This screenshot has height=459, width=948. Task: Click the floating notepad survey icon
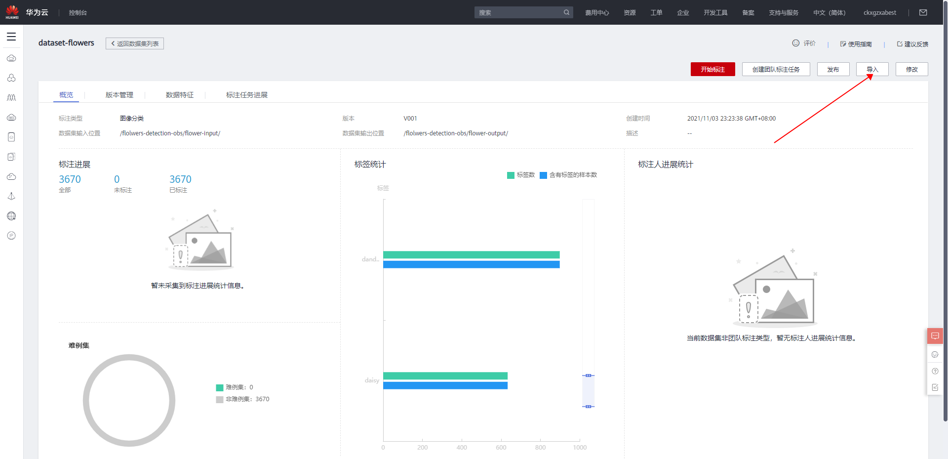tap(935, 387)
